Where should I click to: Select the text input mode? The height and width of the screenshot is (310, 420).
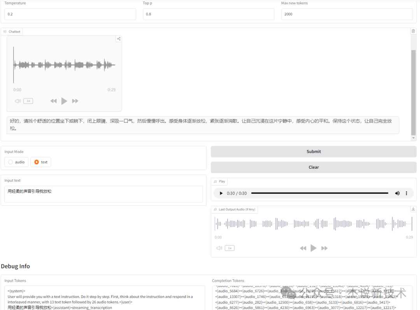tap(41, 162)
